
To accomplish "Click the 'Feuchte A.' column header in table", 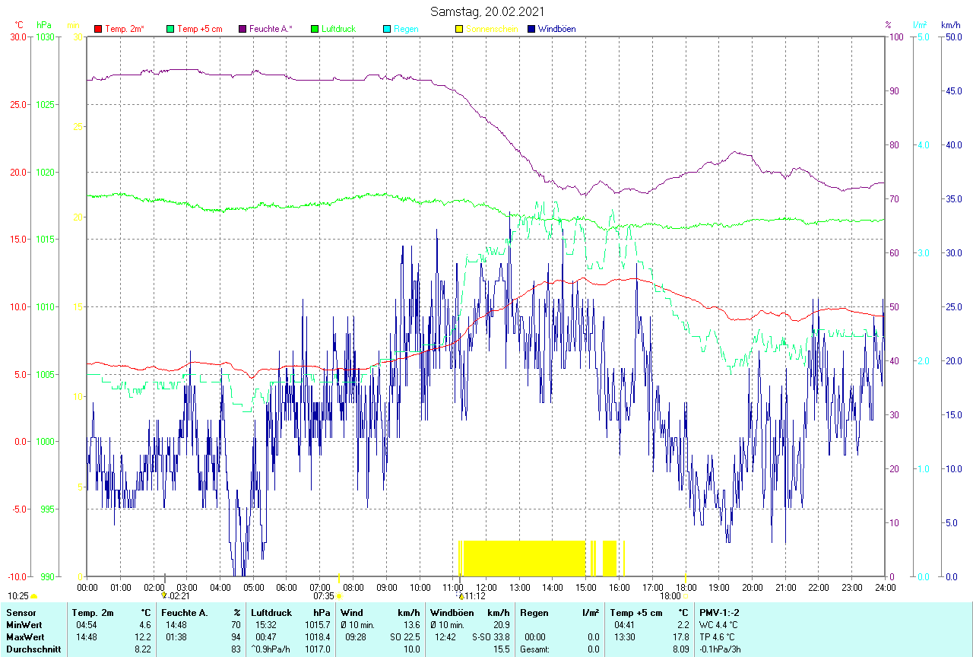I will coord(184,613).
